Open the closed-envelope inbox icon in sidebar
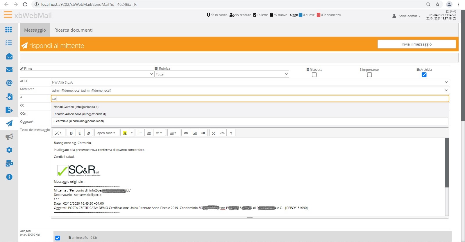Viewport: 465px width, 242px height. [x=9, y=70]
